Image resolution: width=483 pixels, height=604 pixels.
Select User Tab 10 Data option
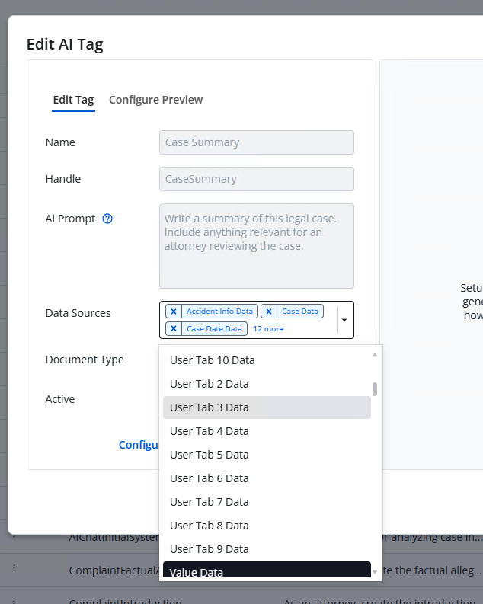coord(212,360)
